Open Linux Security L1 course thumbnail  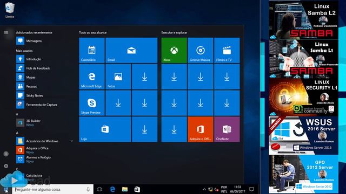pos(303,97)
